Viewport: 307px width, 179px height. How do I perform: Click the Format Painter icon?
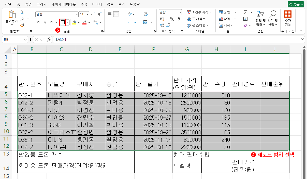22,25
